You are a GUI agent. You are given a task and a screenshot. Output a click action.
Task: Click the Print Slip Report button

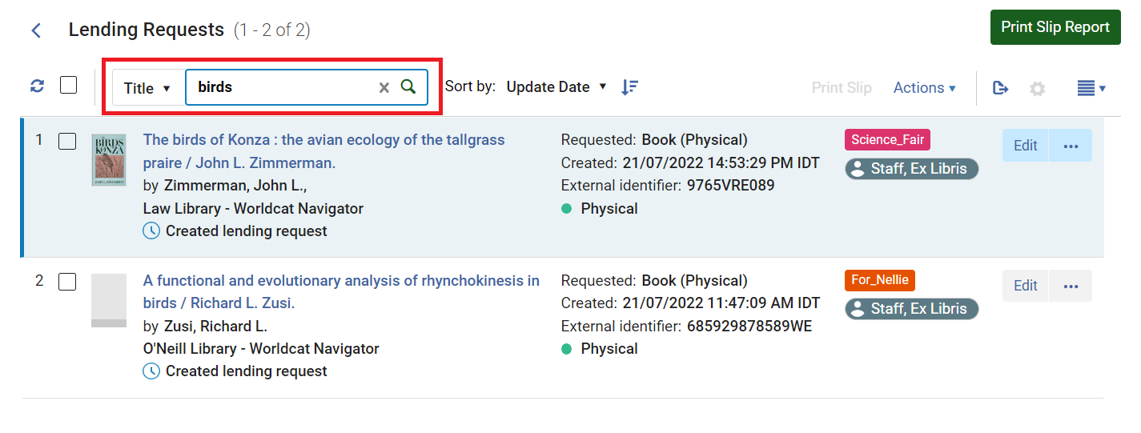pyautogui.click(x=1055, y=27)
